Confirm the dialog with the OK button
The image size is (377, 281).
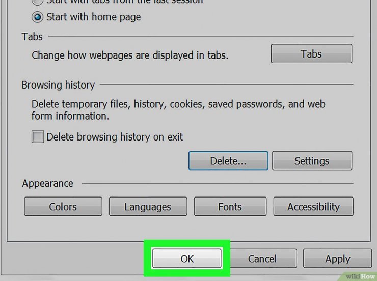pos(187,259)
